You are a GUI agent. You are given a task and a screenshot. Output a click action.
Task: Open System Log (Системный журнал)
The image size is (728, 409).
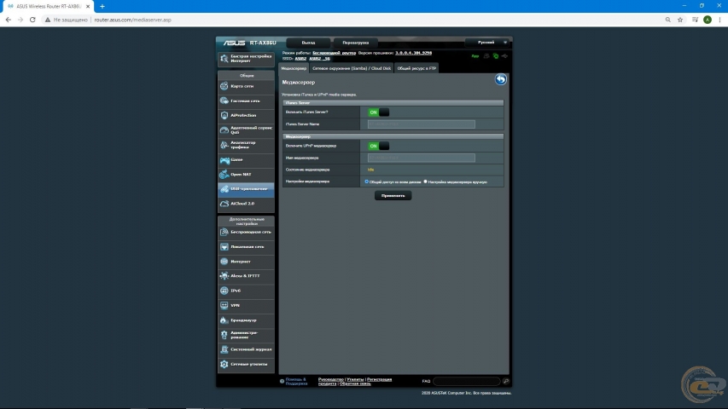246,349
